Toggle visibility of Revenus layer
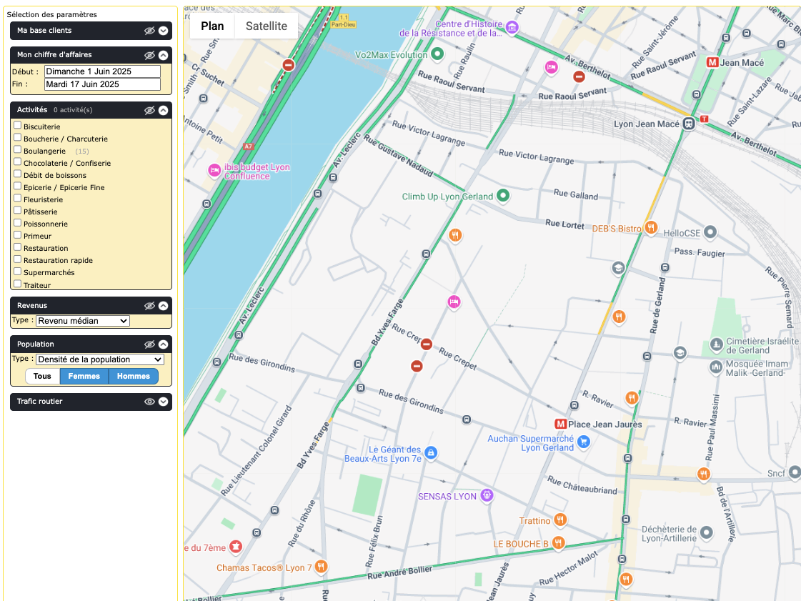 pyautogui.click(x=149, y=306)
